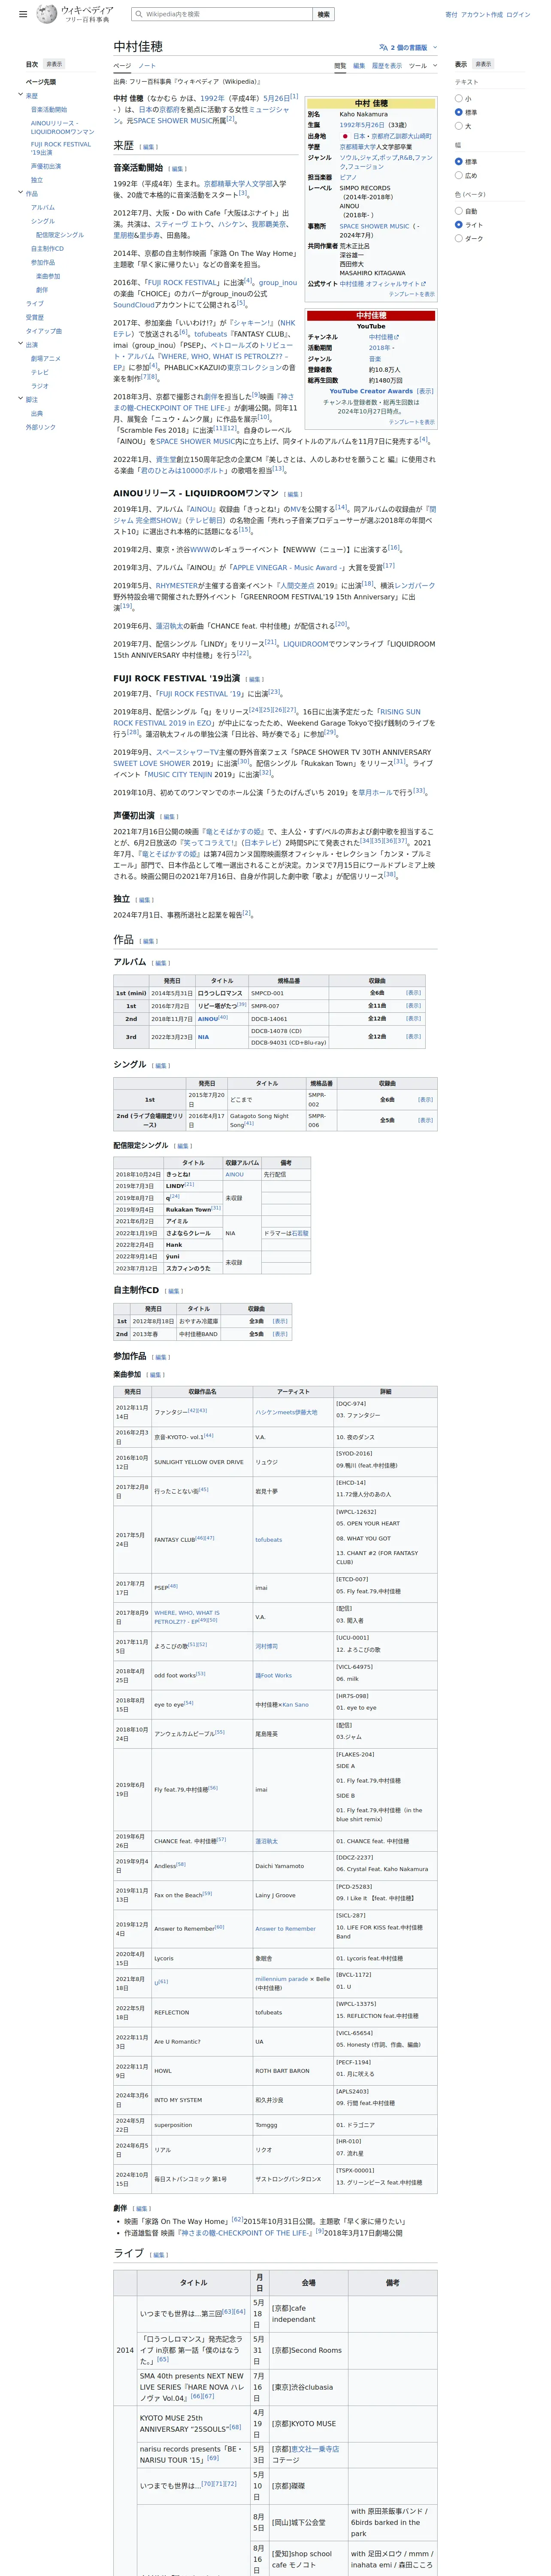551x2576 pixels.
Task: Open 蓮沼執太 link in collaborations table
Action: (266, 1841)
